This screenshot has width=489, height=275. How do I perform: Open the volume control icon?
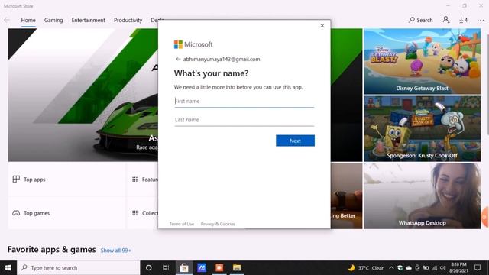point(443,268)
